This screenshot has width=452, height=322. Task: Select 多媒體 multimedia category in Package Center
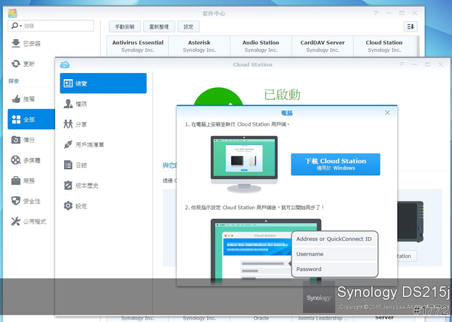[30, 159]
